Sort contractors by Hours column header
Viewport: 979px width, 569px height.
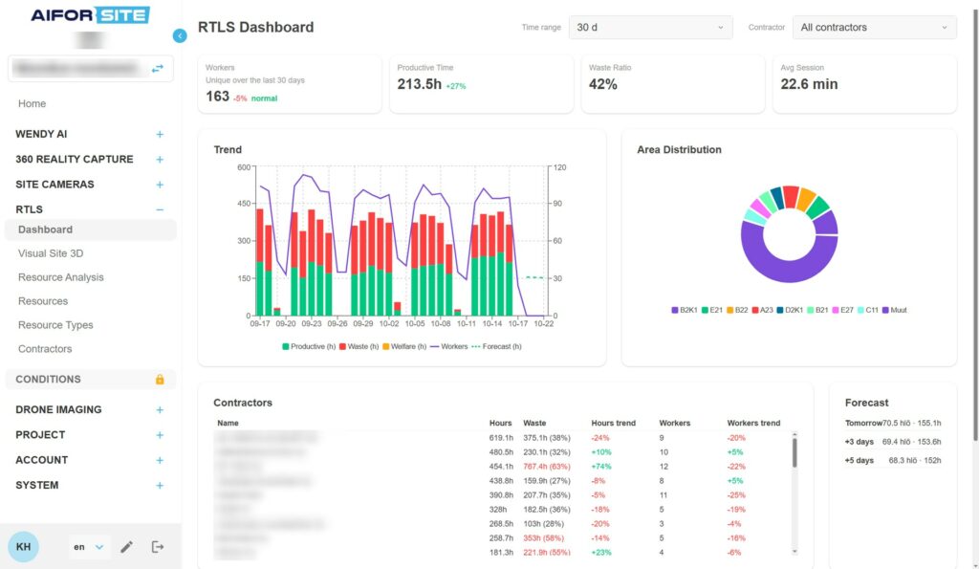pyautogui.click(x=501, y=424)
